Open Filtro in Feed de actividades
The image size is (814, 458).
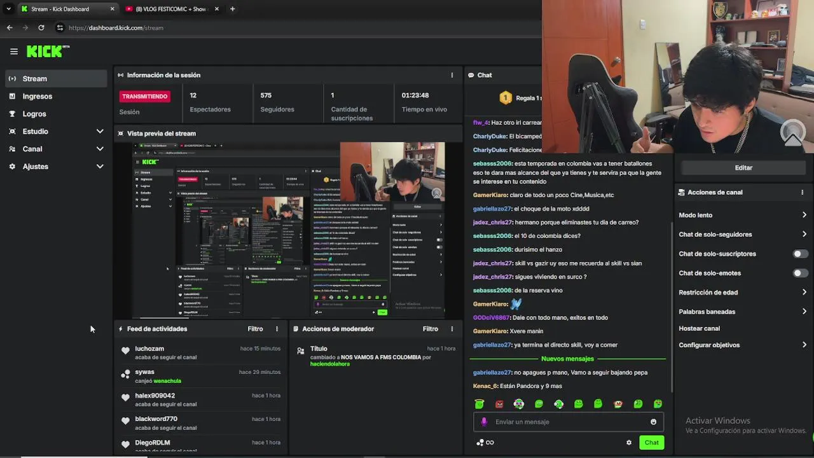255,329
